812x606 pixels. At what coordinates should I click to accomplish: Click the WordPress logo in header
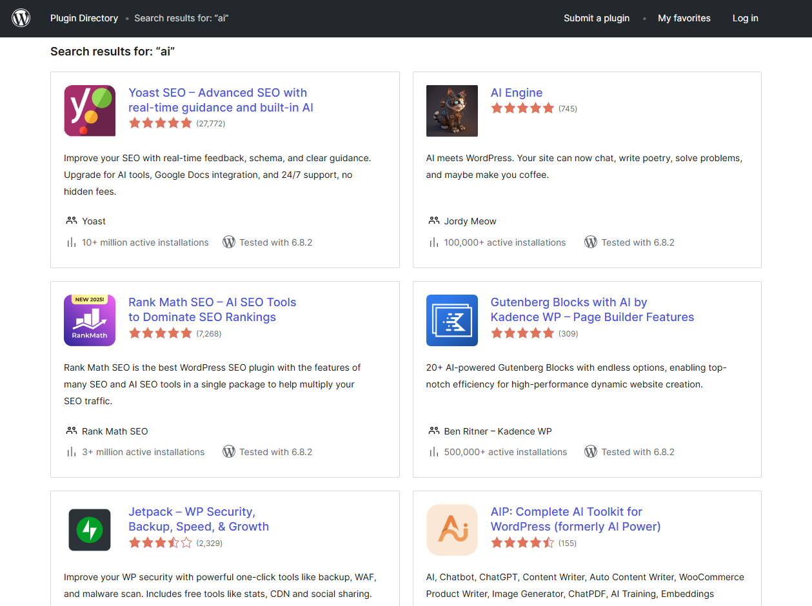[x=21, y=18]
